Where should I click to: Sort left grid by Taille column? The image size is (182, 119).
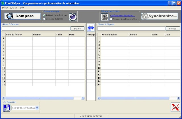[x=62, y=35]
